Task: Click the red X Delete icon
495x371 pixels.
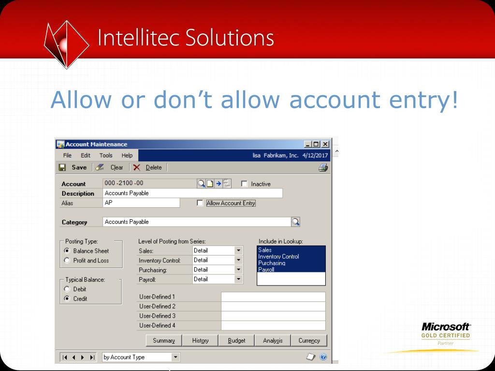Action: pyautogui.click(x=136, y=168)
